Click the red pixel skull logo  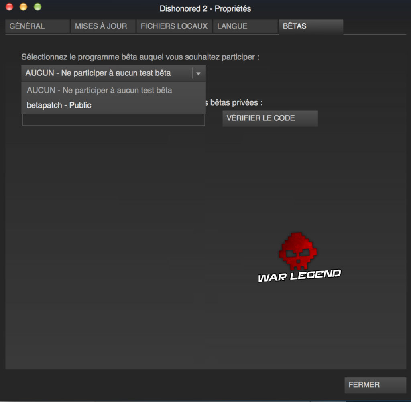tap(298, 252)
